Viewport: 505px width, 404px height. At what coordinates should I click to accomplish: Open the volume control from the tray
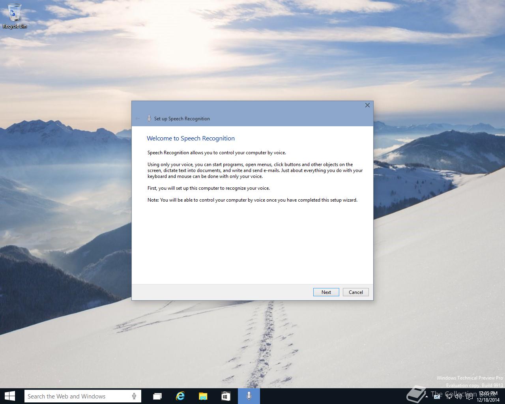[x=458, y=397]
